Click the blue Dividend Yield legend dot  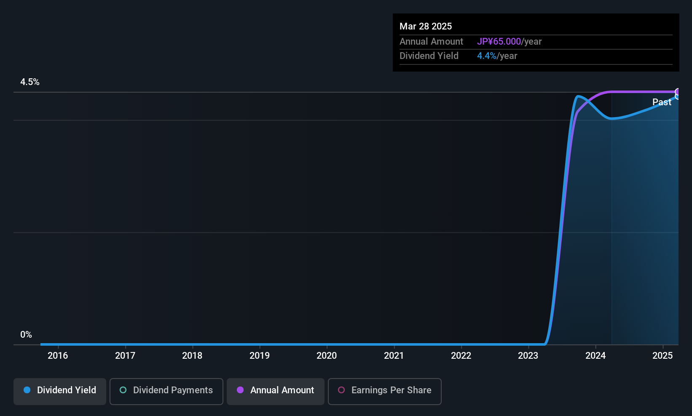(x=27, y=390)
